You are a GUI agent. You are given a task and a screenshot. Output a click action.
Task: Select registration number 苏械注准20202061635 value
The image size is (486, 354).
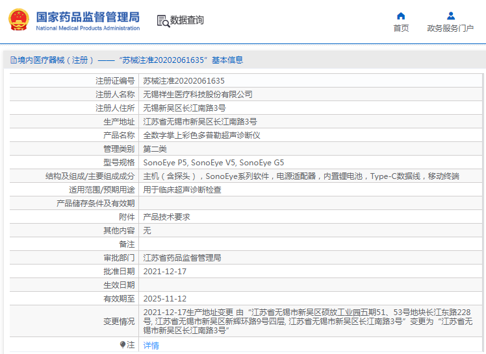click(184, 81)
